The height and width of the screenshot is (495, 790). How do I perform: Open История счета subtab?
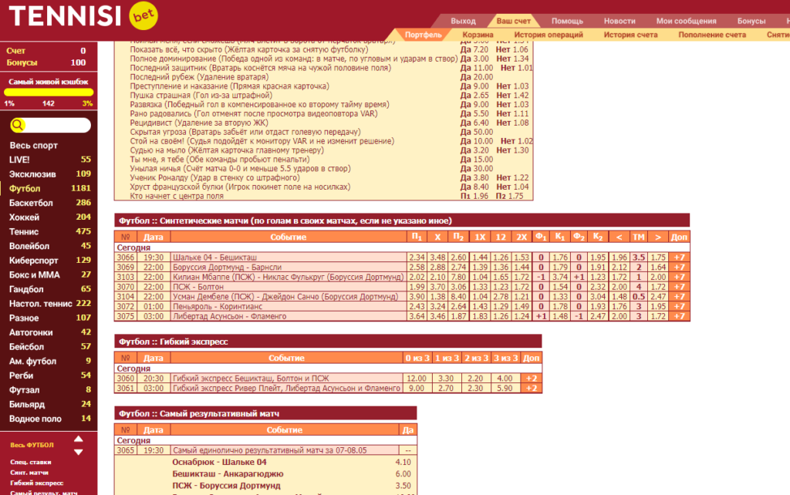click(630, 35)
